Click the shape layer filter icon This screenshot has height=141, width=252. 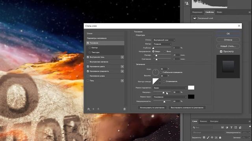point(236,127)
